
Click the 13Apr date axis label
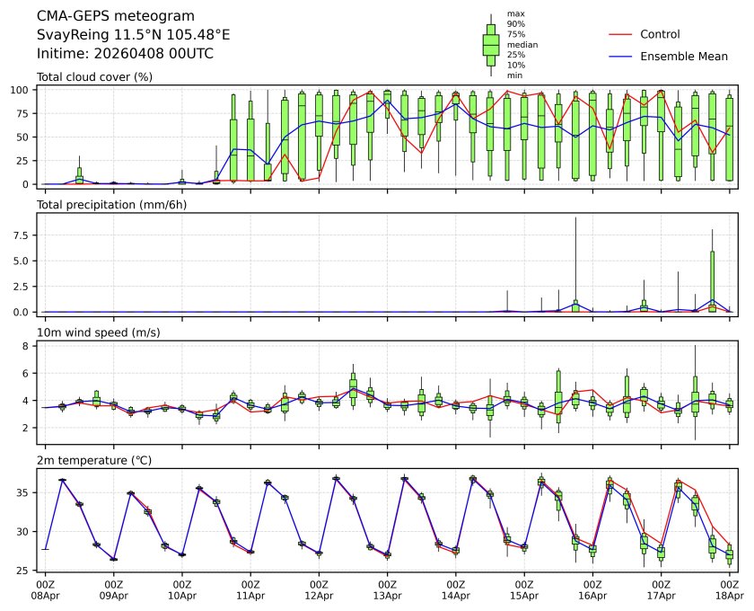(387, 595)
